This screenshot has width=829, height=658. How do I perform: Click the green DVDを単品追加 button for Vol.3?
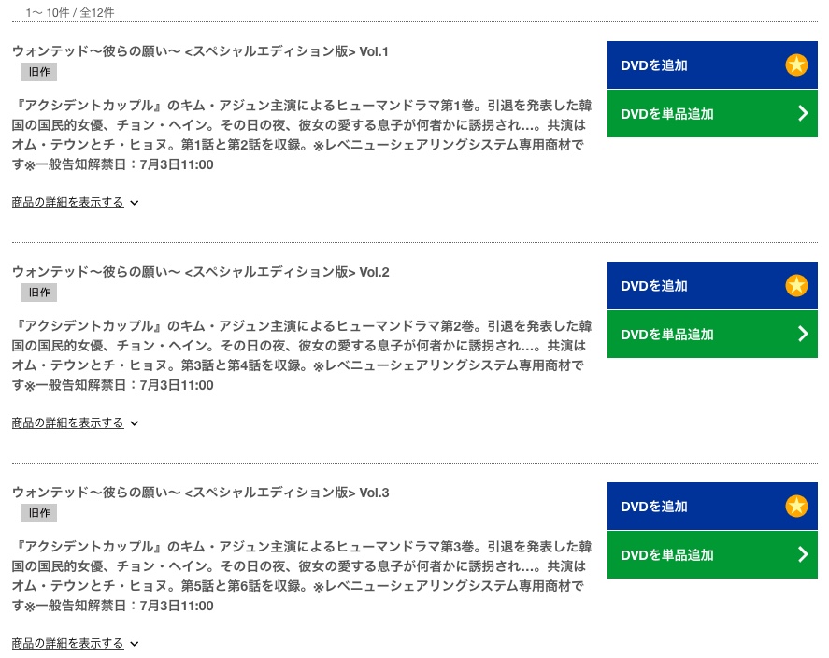[x=712, y=554]
